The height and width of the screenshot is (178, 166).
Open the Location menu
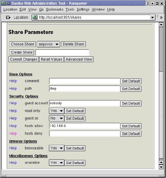click(x=10, y=9)
